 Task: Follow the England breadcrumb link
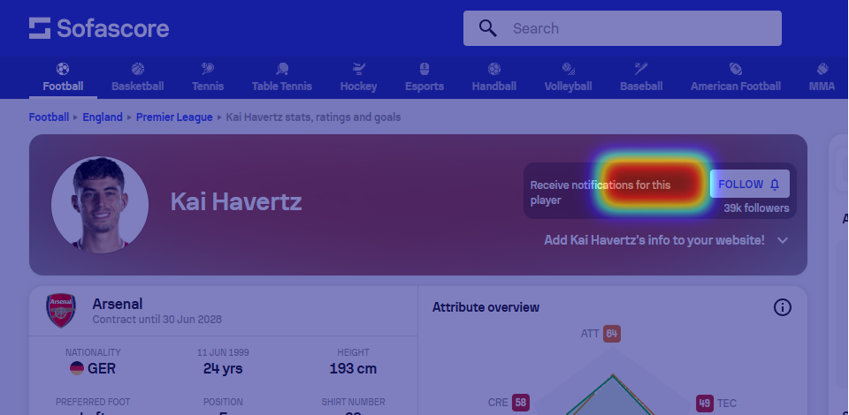[103, 117]
